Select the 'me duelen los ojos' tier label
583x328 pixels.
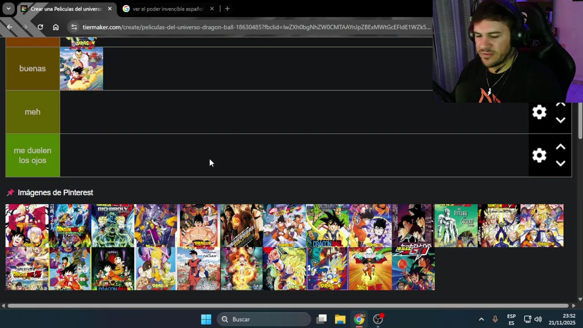32,155
